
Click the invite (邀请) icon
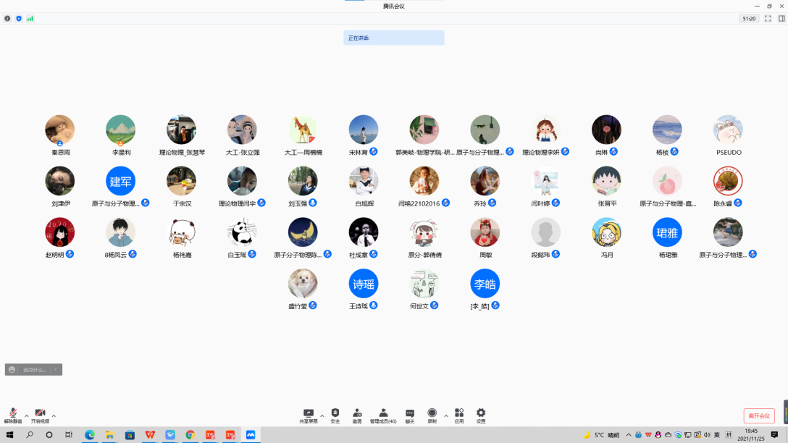(x=357, y=414)
